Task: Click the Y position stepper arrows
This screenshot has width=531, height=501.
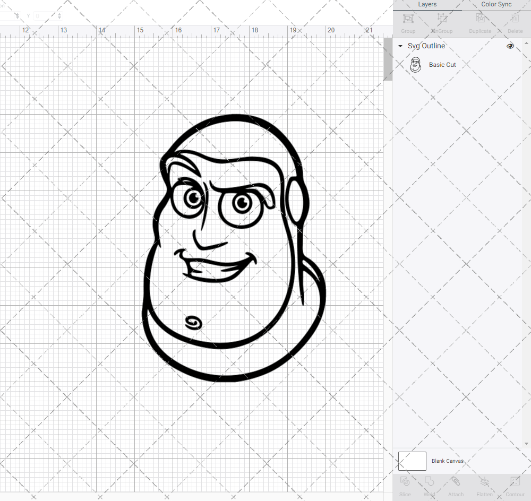Action: [59, 16]
